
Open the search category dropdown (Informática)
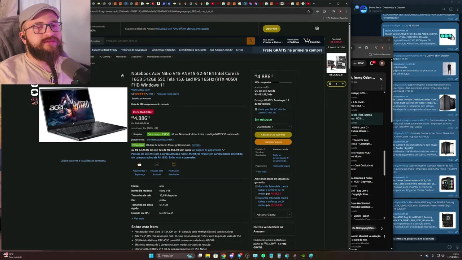point(97,41)
